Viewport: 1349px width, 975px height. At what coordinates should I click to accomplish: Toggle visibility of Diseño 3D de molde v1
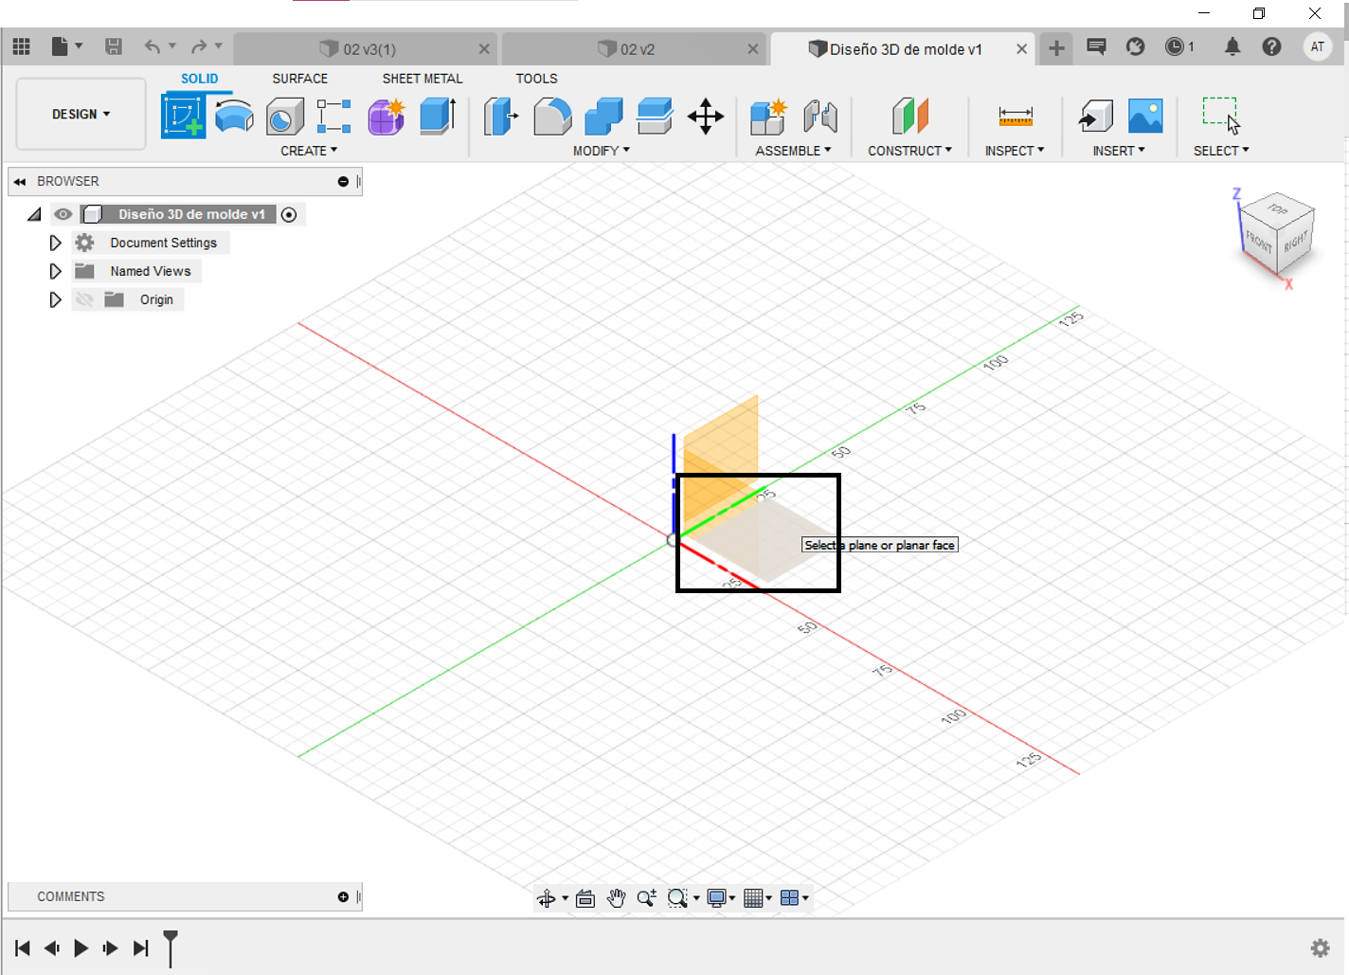(63, 214)
